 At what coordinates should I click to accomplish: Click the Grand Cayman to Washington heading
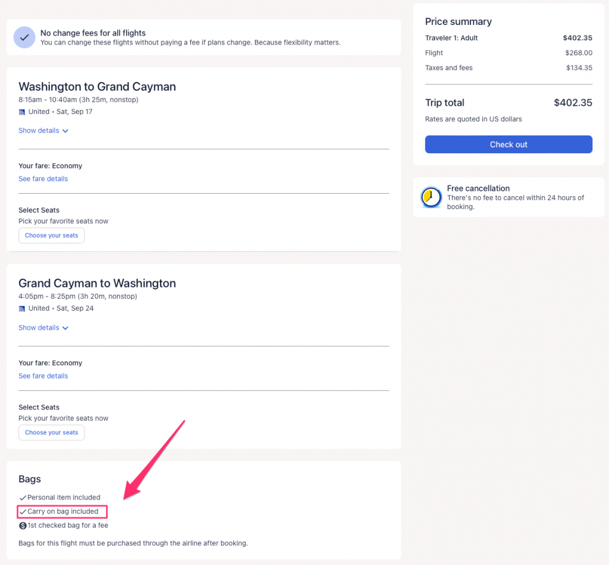coord(97,283)
